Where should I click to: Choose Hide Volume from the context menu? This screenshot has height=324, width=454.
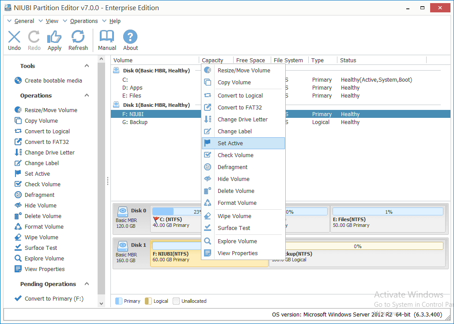click(x=233, y=179)
